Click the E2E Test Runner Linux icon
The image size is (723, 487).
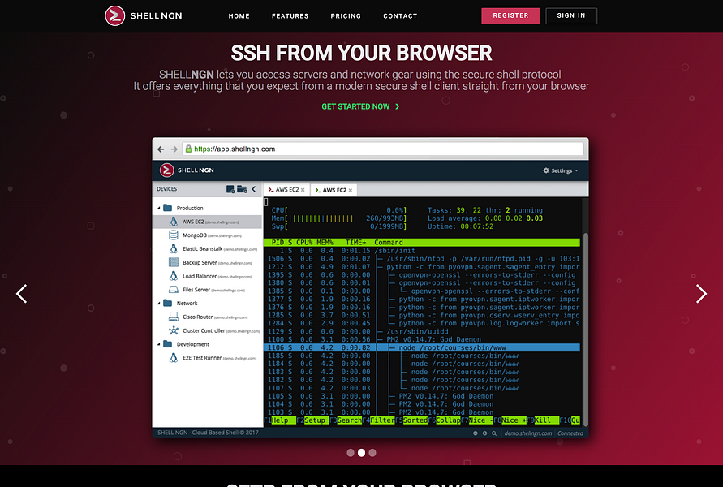(174, 357)
